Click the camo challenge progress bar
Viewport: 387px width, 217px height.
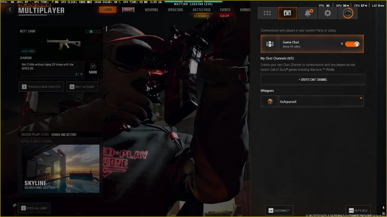52,77
